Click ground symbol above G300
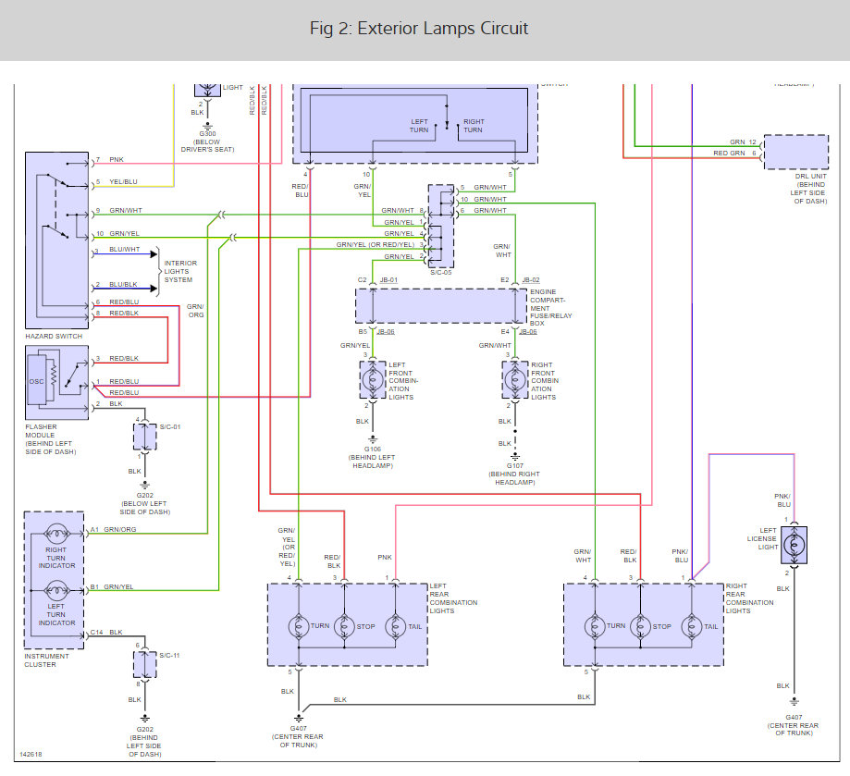 coord(207,125)
